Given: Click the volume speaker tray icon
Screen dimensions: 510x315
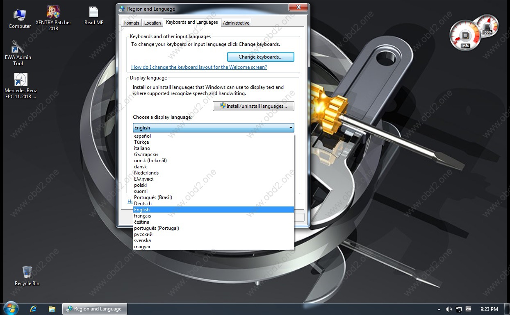Looking at the screenshot, I should coord(449,309).
